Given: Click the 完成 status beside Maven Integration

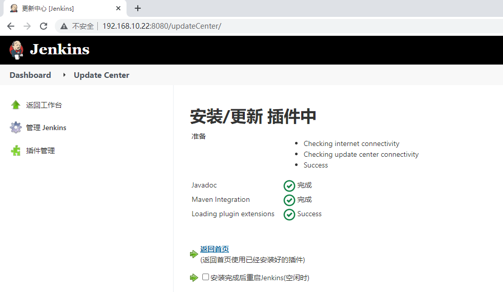Looking at the screenshot, I should [x=304, y=200].
